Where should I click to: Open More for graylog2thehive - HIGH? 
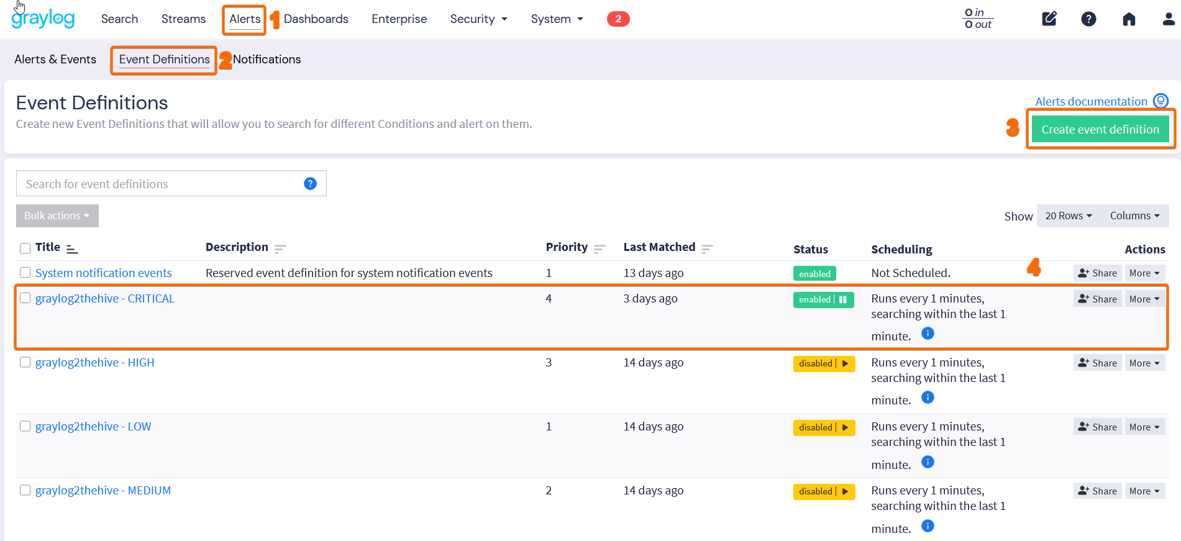point(1144,363)
